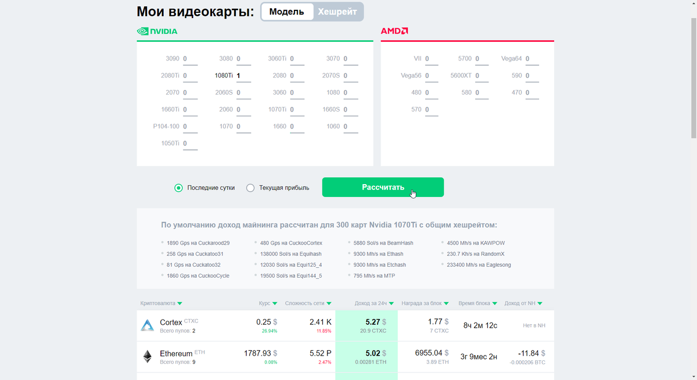
Task: Click the 3060 quantity field
Action: tap(297, 92)
